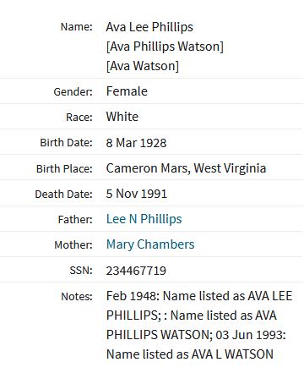Click the Notes field label

(x=77, y=296)
